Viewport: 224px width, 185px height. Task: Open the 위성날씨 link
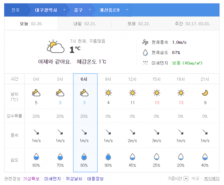pos(74,179)
